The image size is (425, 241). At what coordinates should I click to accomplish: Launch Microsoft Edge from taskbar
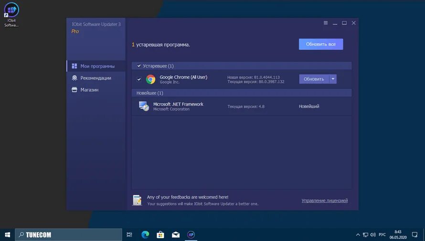pos(145,234)
